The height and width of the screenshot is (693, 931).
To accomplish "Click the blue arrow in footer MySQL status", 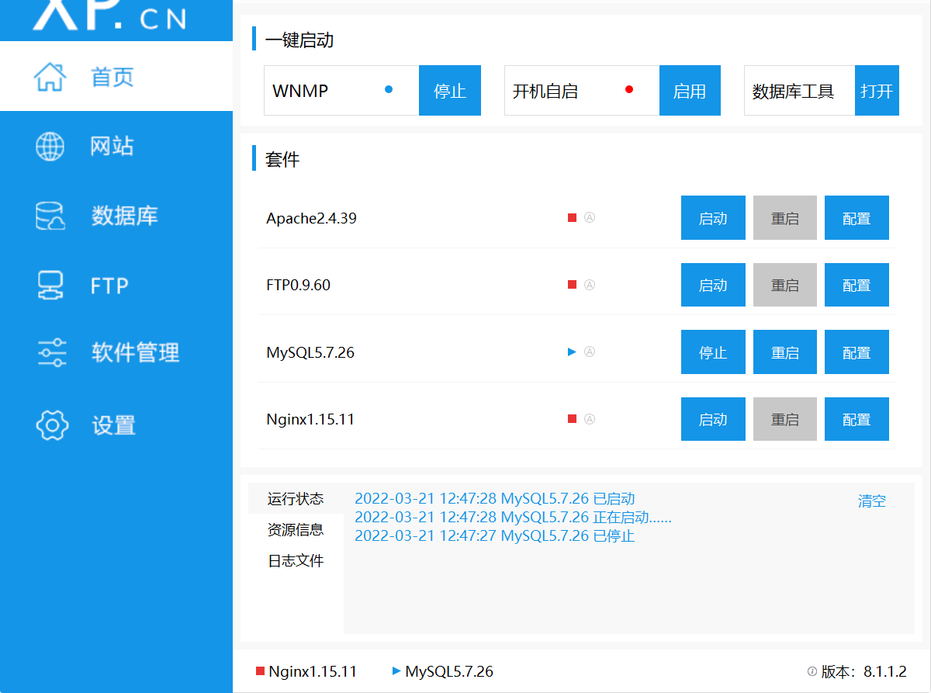I will [396, 670].
